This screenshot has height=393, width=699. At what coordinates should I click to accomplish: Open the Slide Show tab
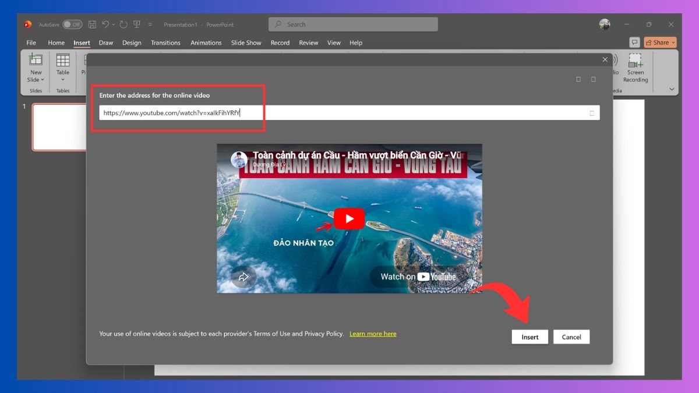[x=246, y=43]
